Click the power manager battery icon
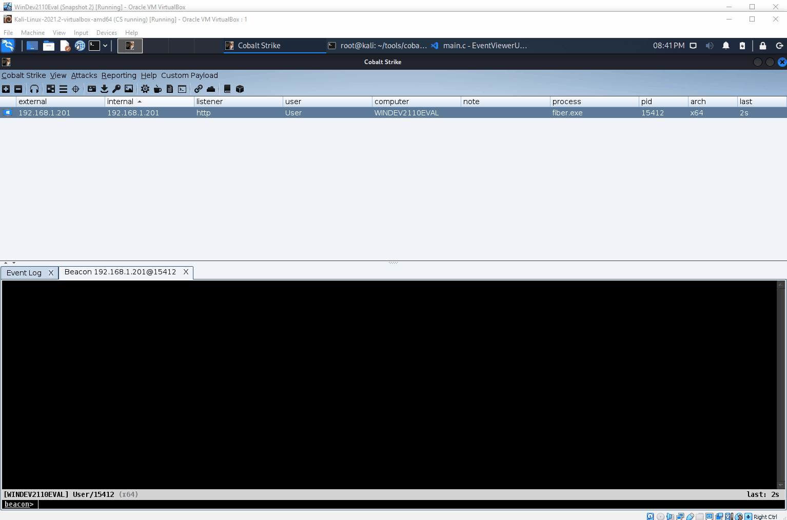This screenshot has height=520, width=787. pyautogui.click(x=742, y=46)
